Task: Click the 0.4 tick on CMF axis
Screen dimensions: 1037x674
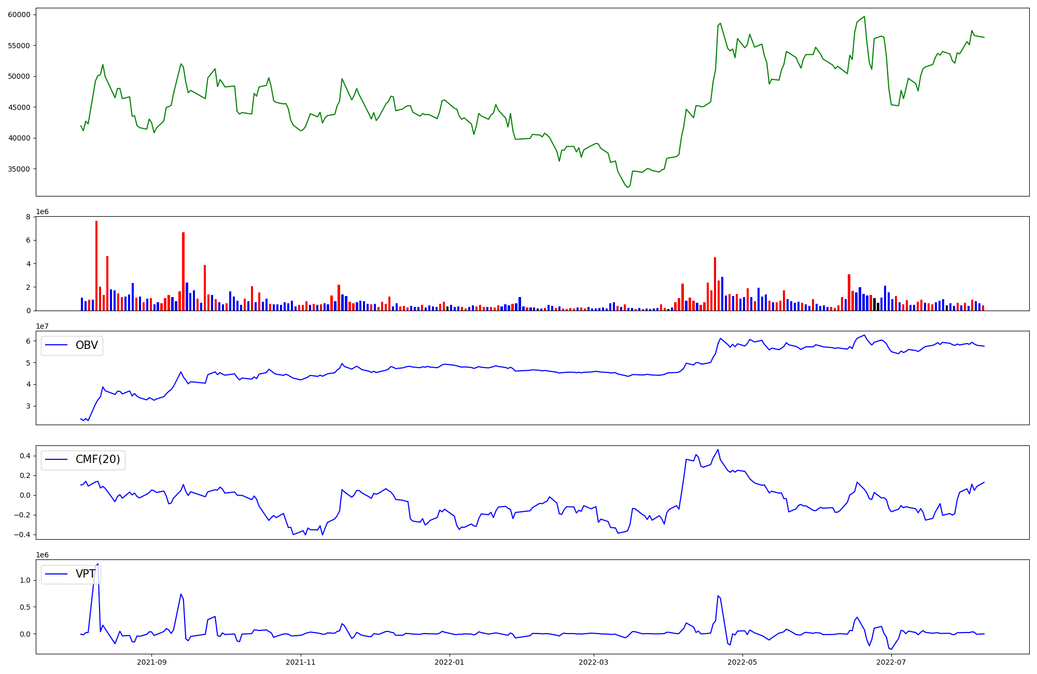Action: (x=26, y=456)
